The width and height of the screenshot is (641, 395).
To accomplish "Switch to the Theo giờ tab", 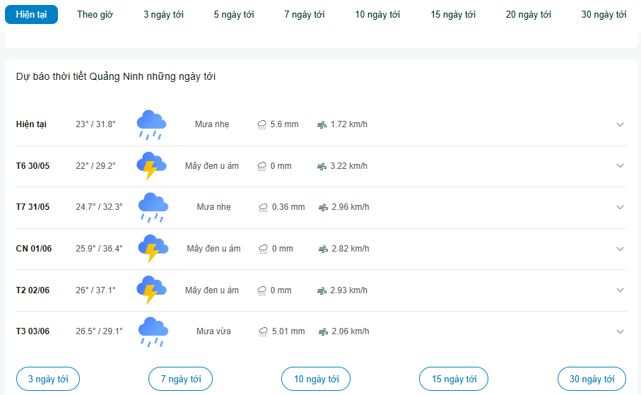I will coord(95,14).
